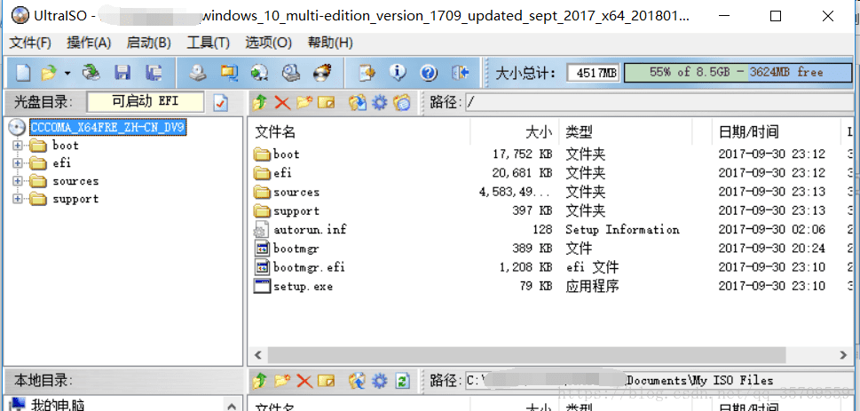Select the bootmgr file row

(287, 249)
